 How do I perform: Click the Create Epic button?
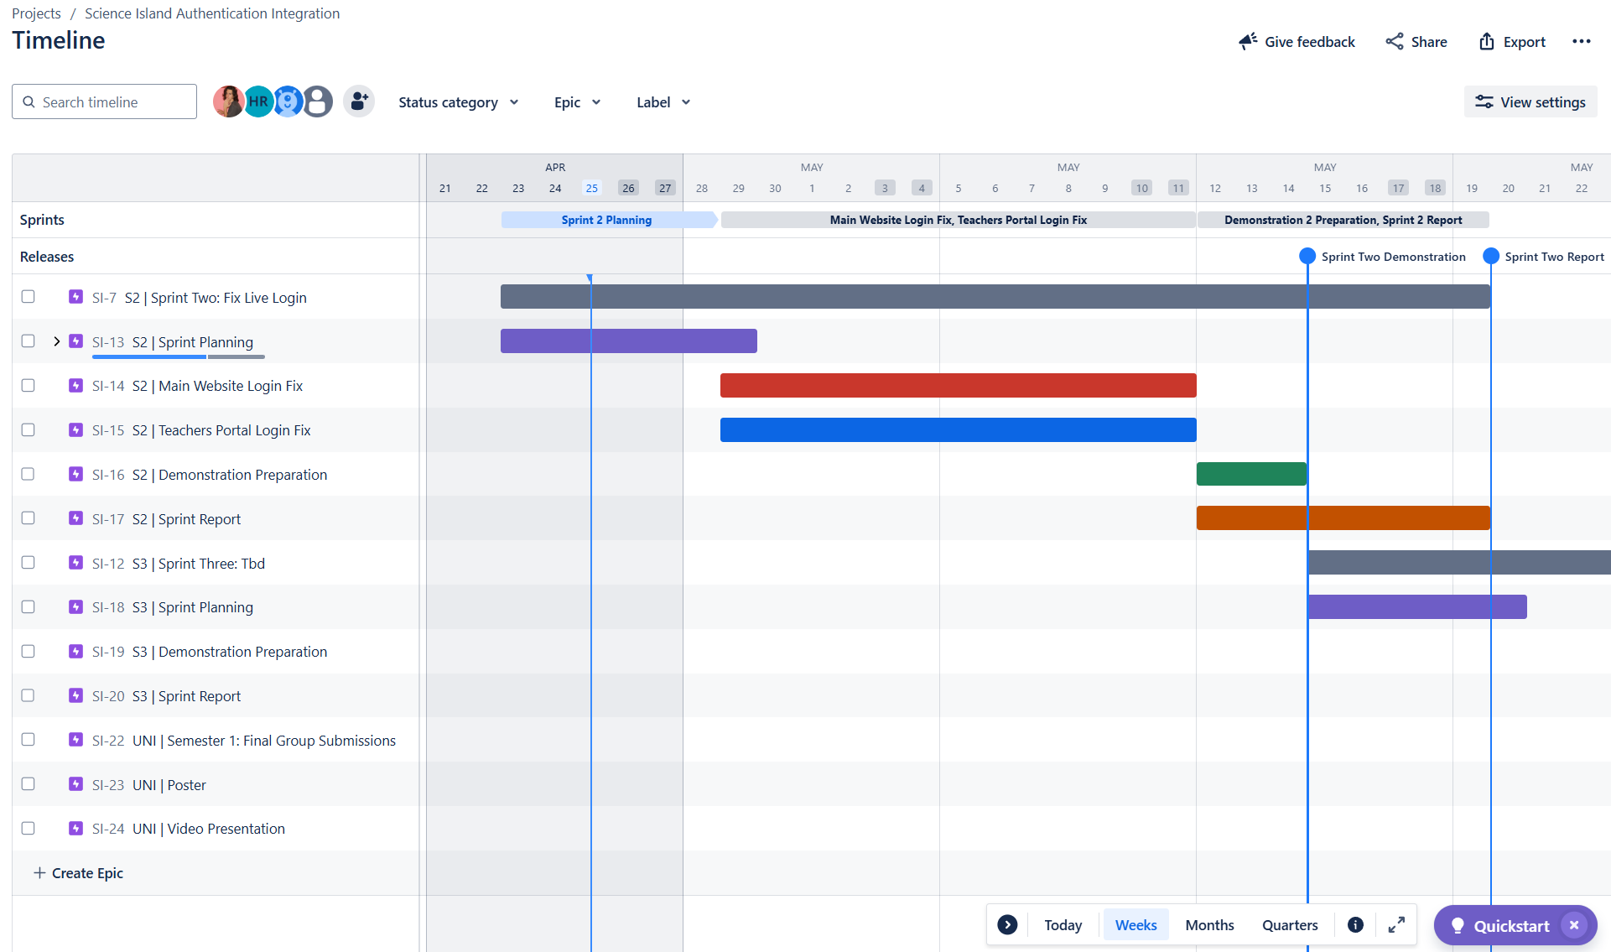[x=78, y=872]
